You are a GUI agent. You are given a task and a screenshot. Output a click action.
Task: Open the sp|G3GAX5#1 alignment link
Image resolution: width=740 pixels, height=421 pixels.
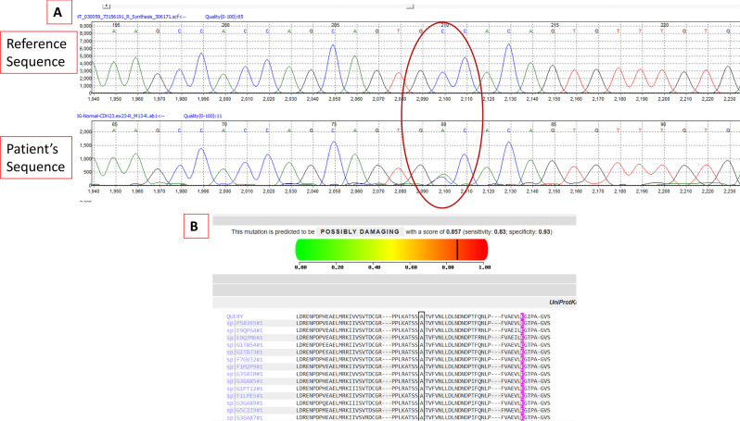coord(244,381)
